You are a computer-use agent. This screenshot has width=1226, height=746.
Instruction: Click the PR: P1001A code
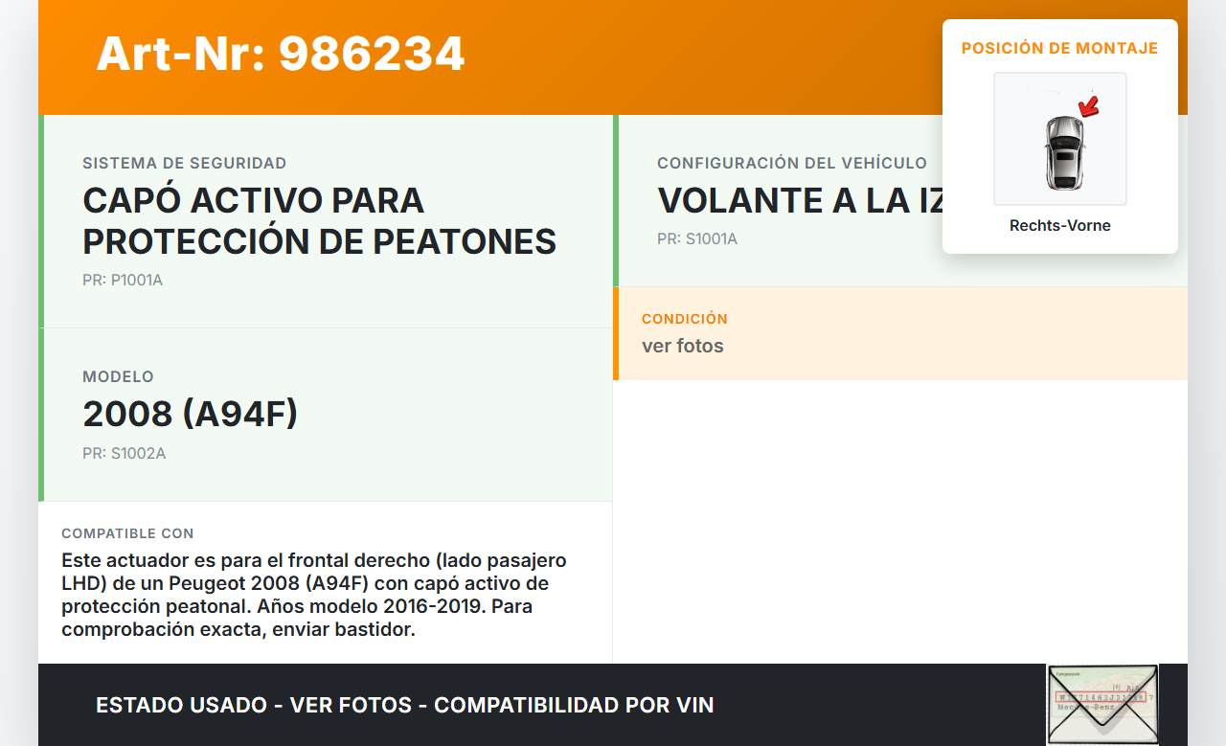(x=123, y=281)
